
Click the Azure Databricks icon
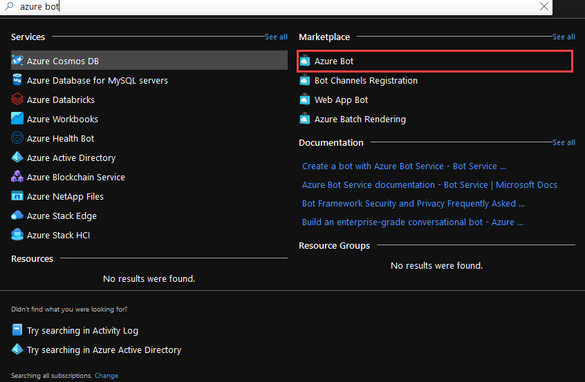tap(17, 99)
